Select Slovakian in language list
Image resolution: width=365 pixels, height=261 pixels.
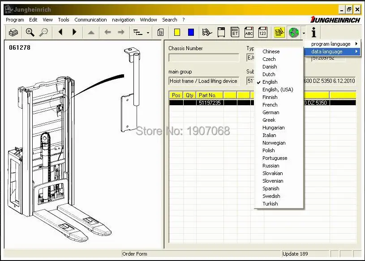(279, 173)
